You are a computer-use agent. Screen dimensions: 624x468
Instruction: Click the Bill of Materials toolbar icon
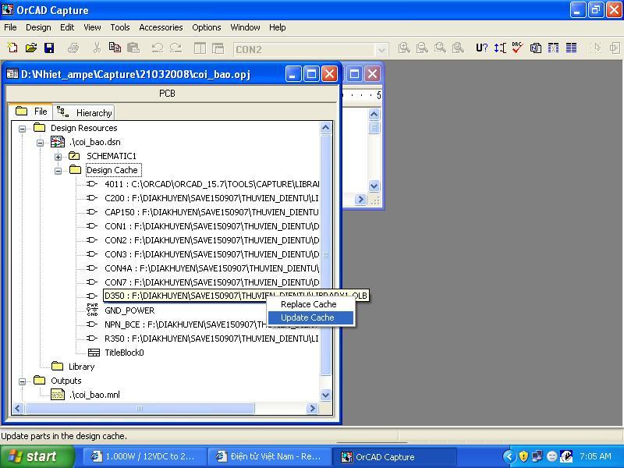[572, 48]
